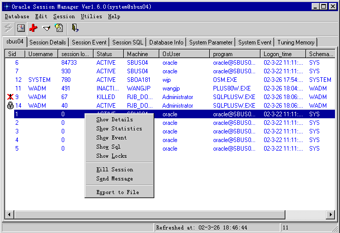This screenshot has height=233, width=340.
Task: Sort by the program column header
Action: [x=235, y=54]
